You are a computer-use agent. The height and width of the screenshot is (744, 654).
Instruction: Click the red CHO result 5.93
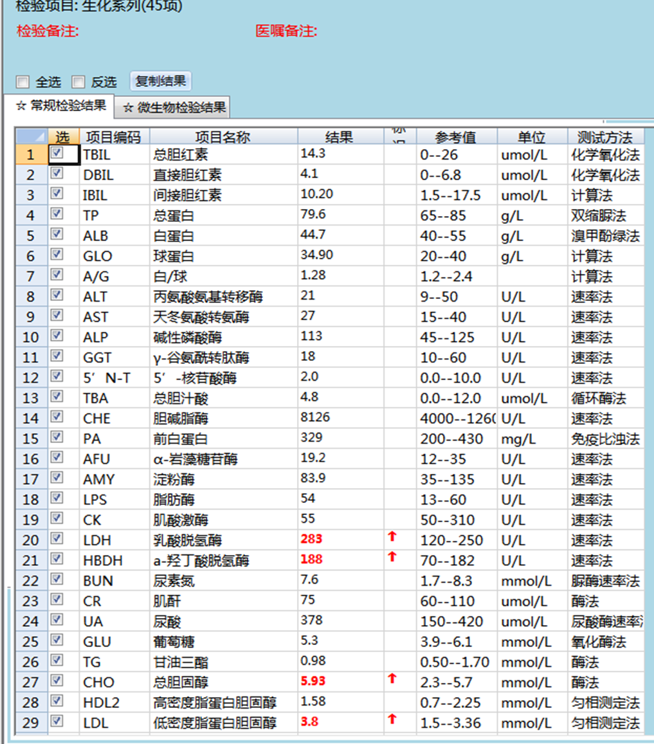[x=313, y=682]
